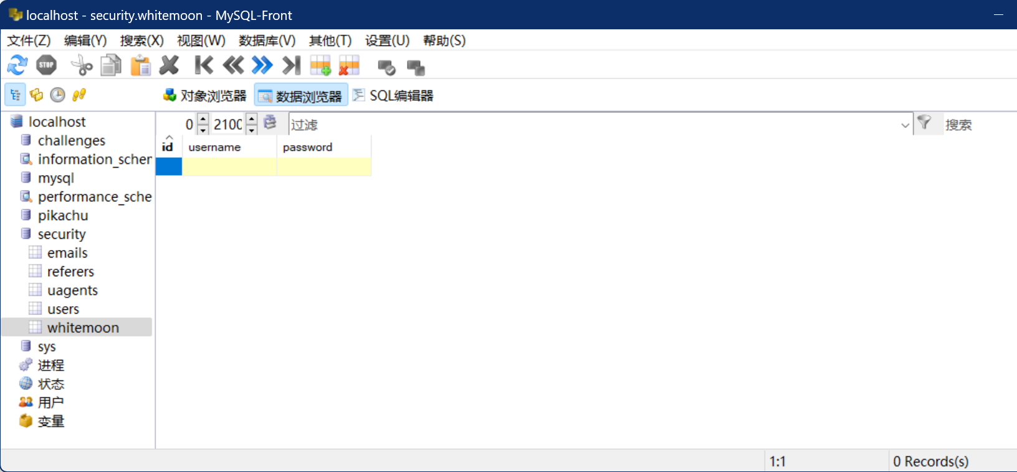Toggle the SQL history clock icon
Image resolution: width=1017 pixels, height=472 pixels.
(57, 95)
